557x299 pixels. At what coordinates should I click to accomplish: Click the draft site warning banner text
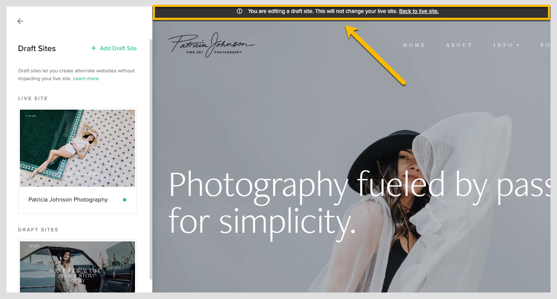tap(322, 11)
